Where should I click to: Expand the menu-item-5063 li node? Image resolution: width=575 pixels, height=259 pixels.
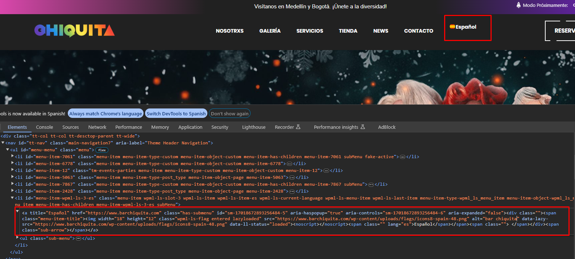pyautogui.click(x=13, y=177)
